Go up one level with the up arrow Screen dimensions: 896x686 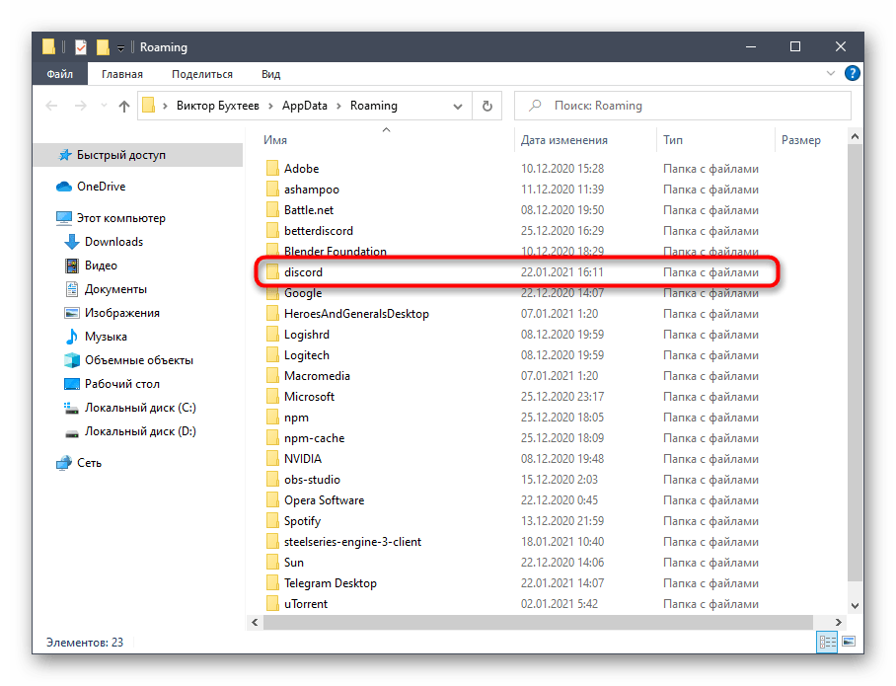tap(124, 107)
